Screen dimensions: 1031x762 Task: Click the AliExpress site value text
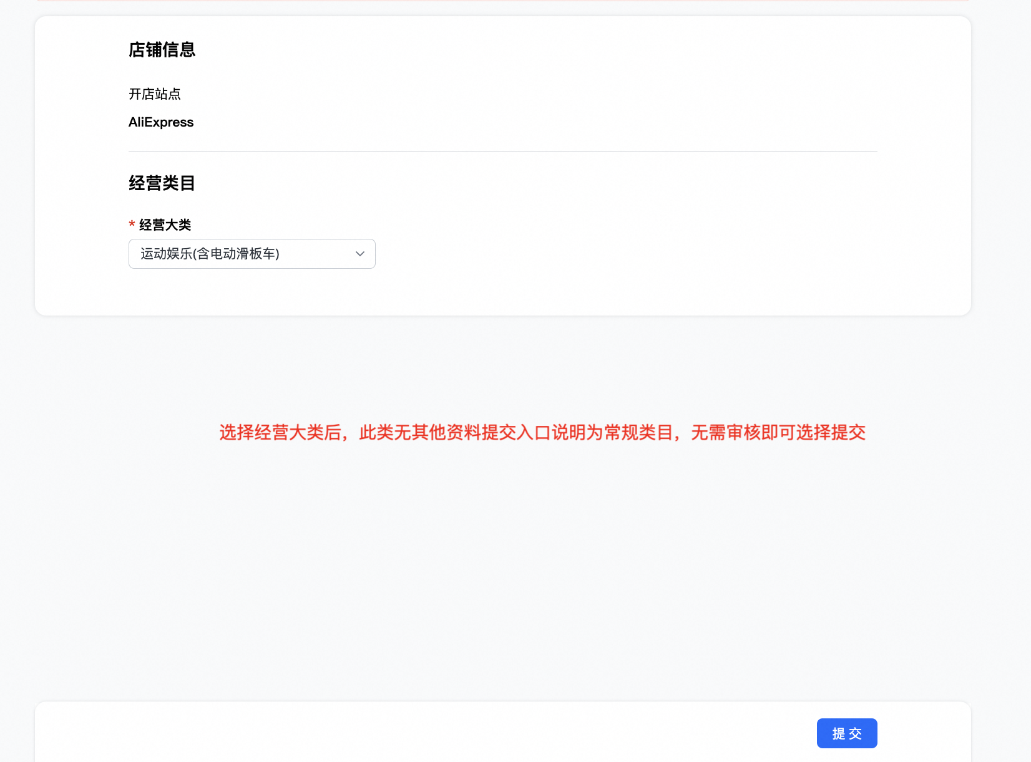pos(161,122)
